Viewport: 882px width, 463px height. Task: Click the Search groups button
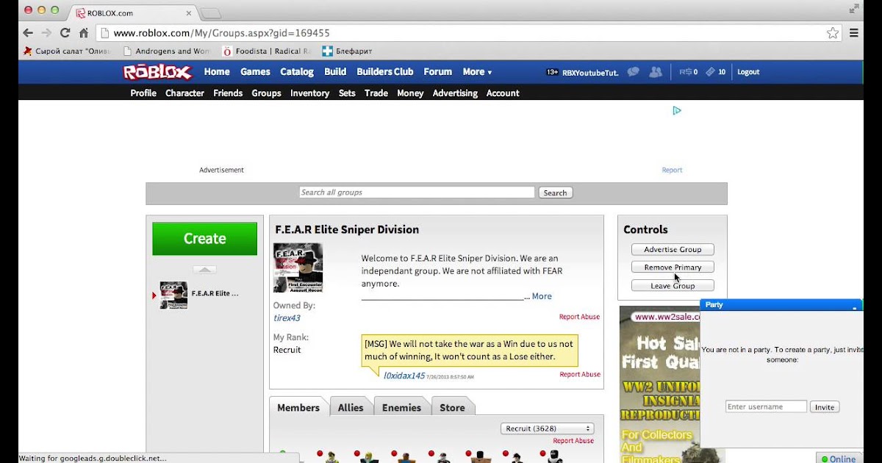pos(555,193)
